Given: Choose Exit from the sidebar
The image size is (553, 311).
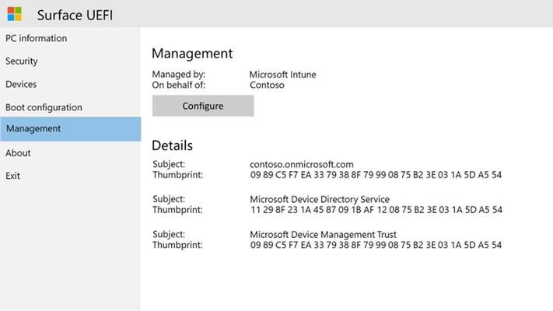Looking at the screenshot, I should pos(12,176).
